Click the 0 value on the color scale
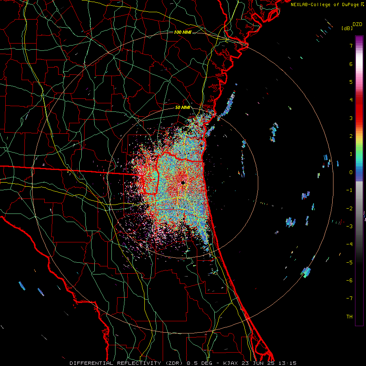366x366 pixels. click(x=351, y=172)
